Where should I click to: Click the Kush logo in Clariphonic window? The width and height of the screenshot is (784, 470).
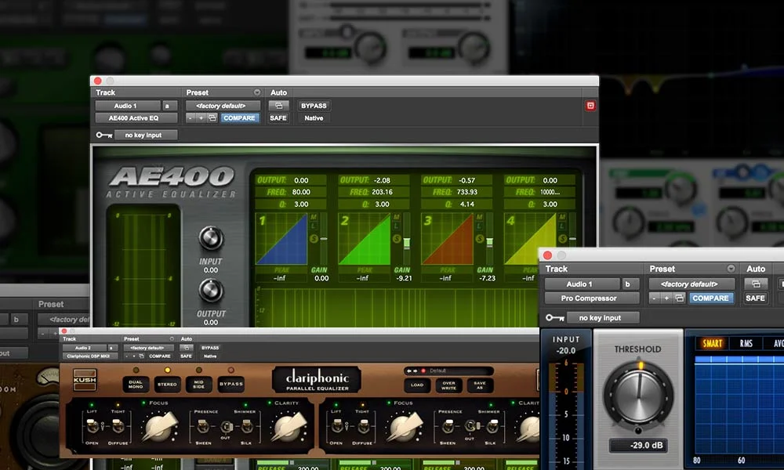pos(85,380)
